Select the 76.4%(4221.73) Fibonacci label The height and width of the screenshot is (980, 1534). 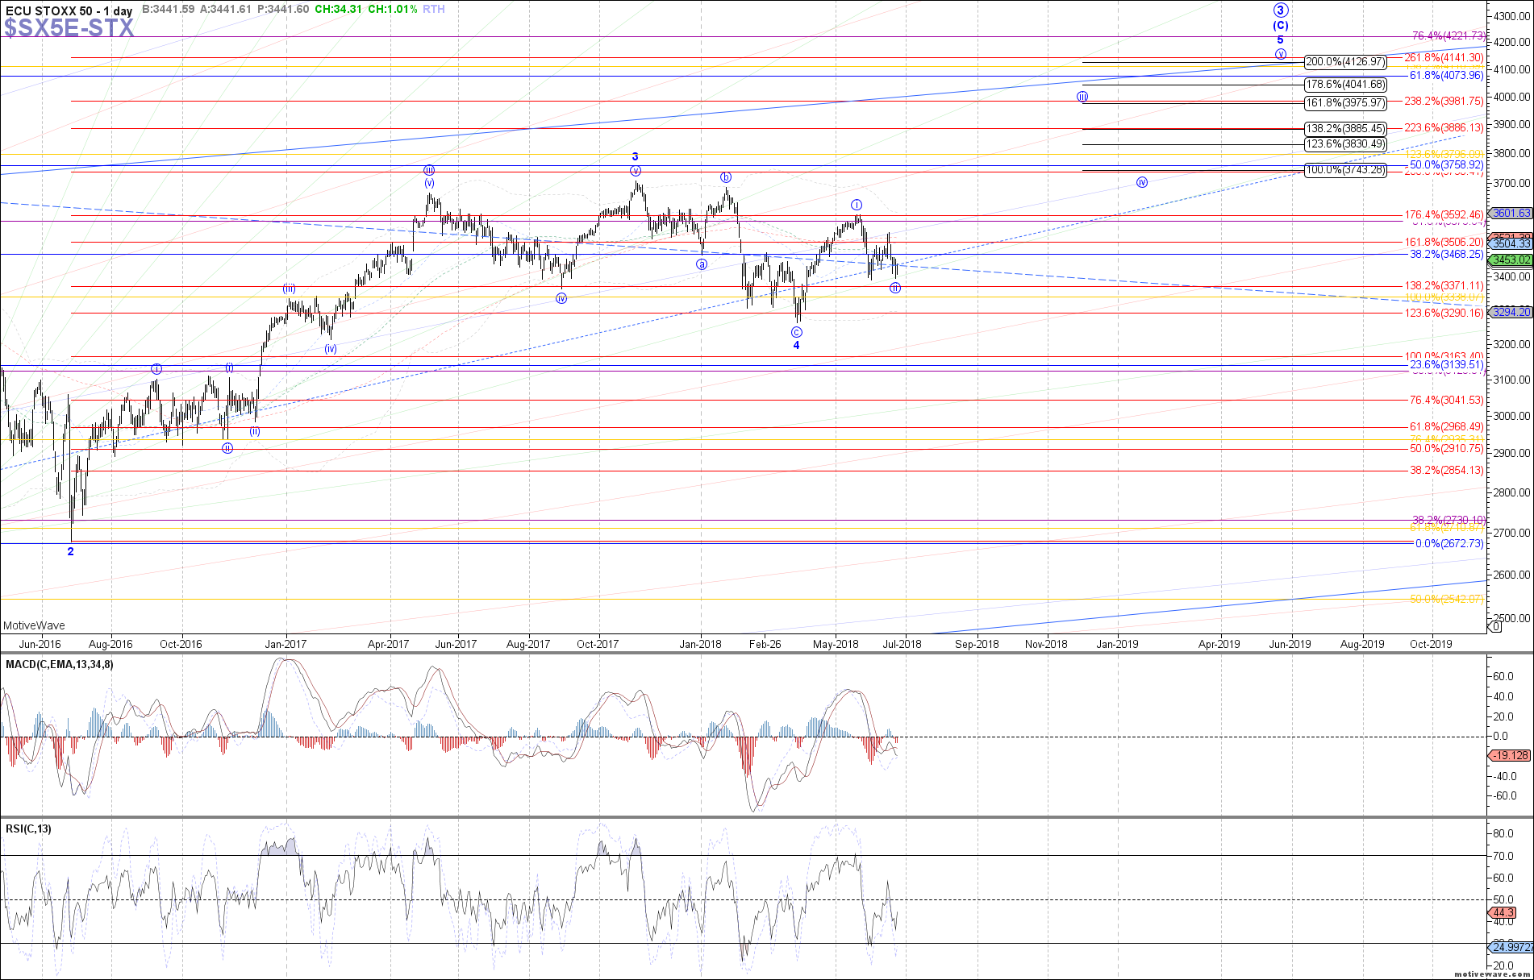(1448, 36)
